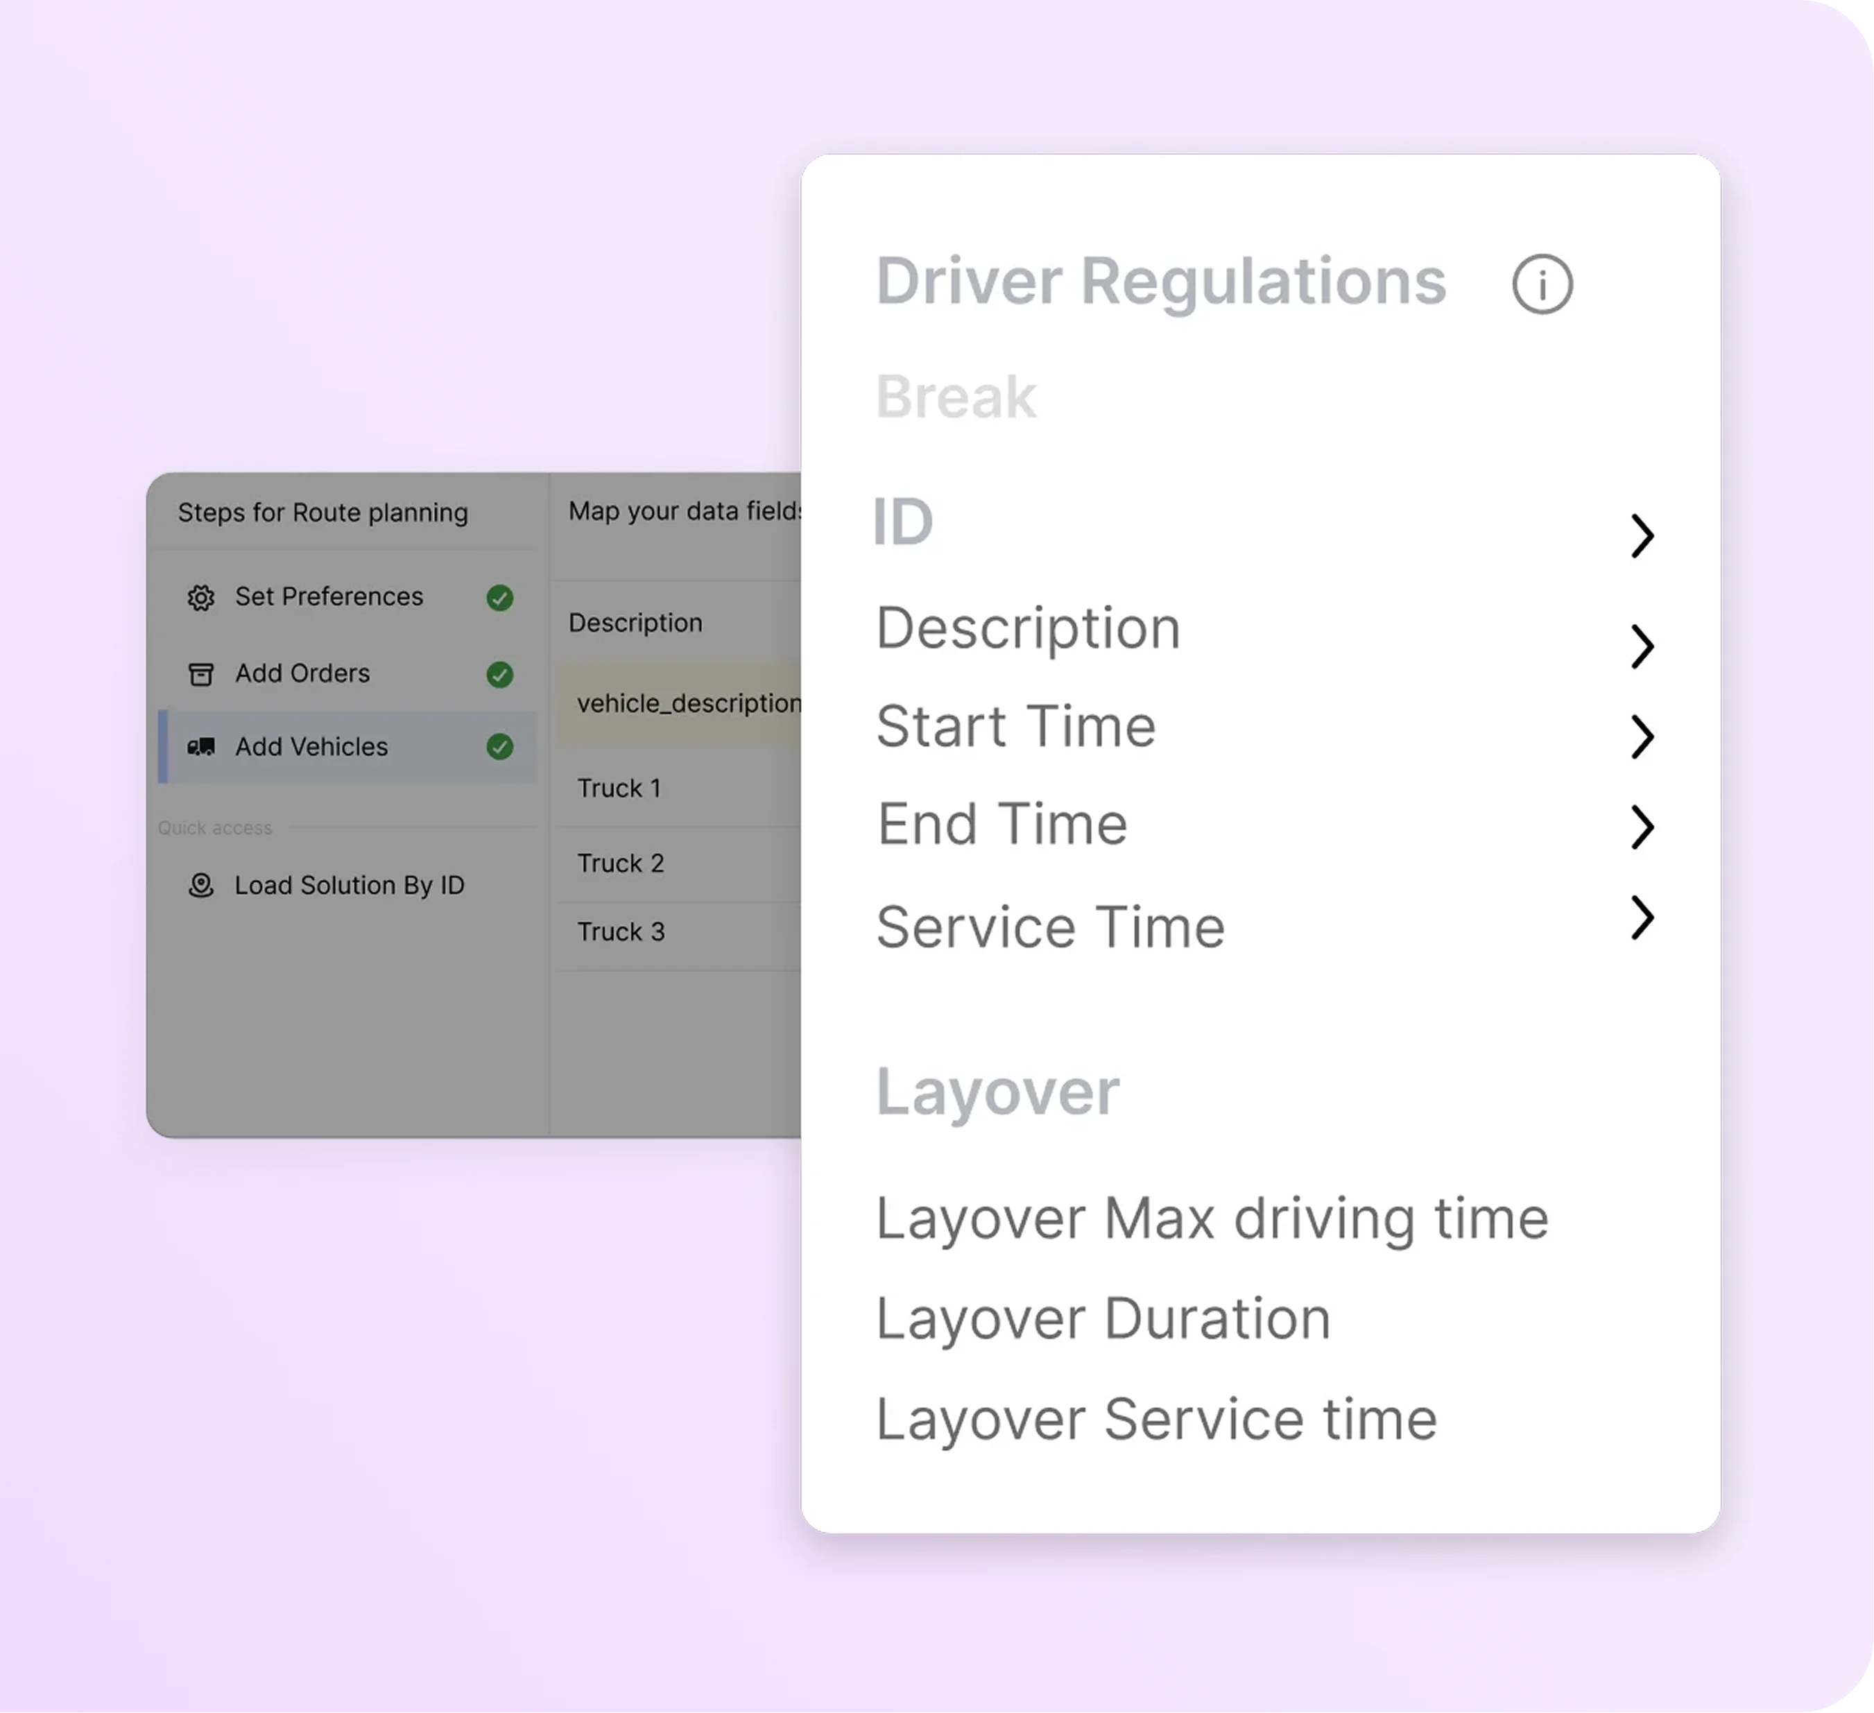Select the Start Time field label
This screenshot has height=1713, width=1874.
[x=1016, y=726]
